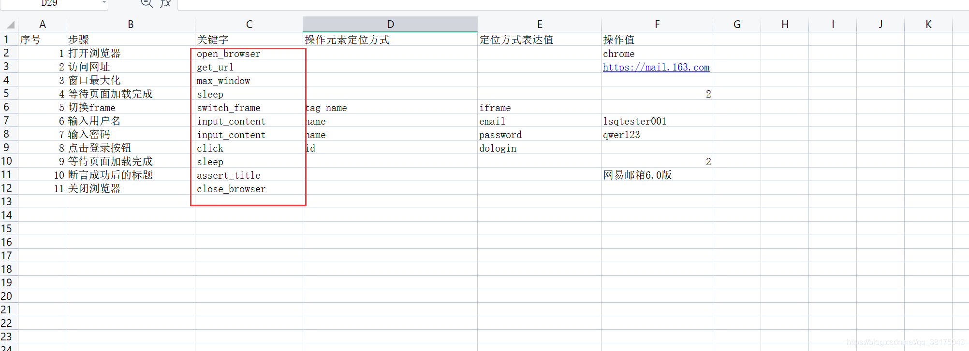Select column C header

point(249,24)
